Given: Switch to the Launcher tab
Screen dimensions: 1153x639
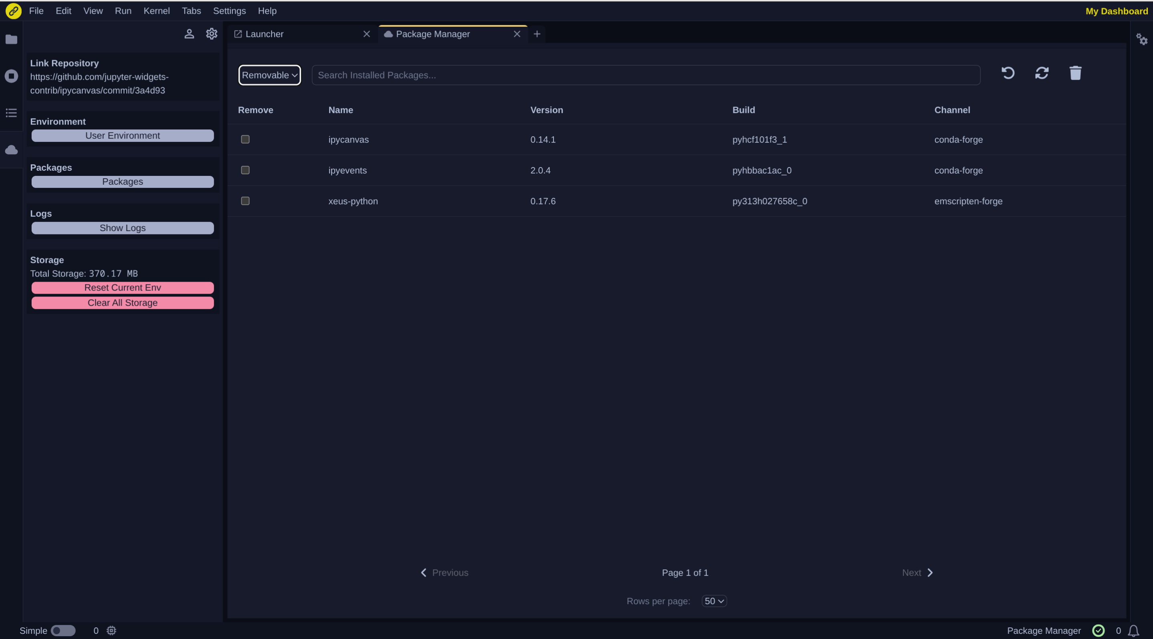Looking at the screenshot, I should coord(265,34).
